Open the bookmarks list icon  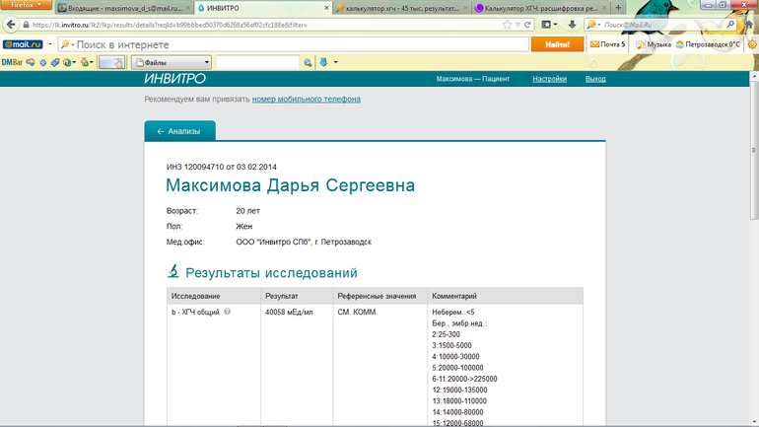pos(546,25)
